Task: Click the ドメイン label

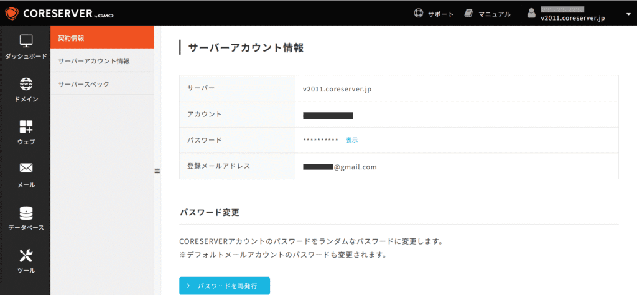Action: pos(26,99)
